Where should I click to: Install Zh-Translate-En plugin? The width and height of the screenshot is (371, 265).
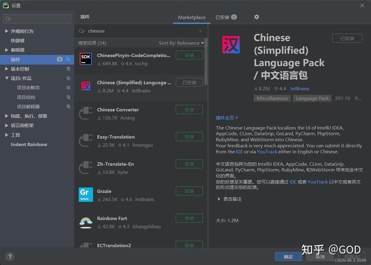coord(189,164)
